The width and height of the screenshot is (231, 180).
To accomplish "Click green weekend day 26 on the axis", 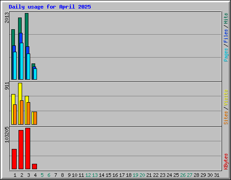I will (x=183, y=175).
